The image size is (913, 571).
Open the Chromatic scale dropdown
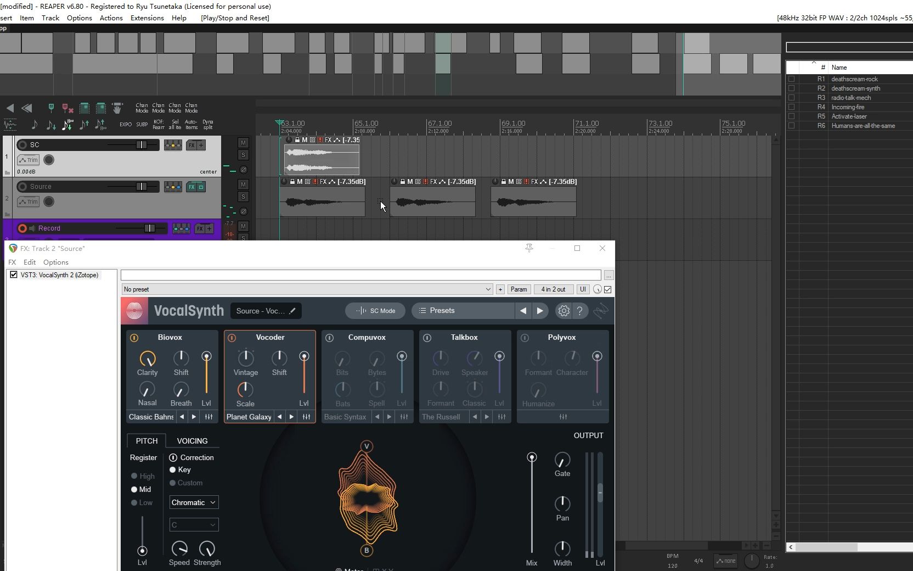[194, 502]
